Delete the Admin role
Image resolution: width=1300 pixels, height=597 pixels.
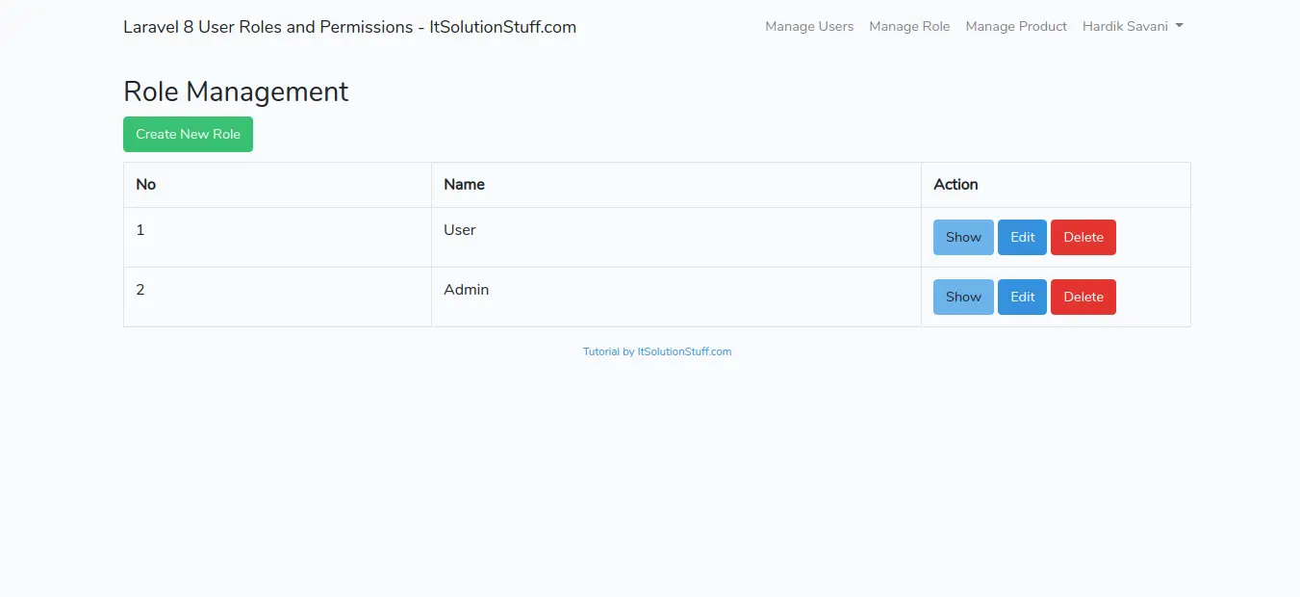(1083, 297)
